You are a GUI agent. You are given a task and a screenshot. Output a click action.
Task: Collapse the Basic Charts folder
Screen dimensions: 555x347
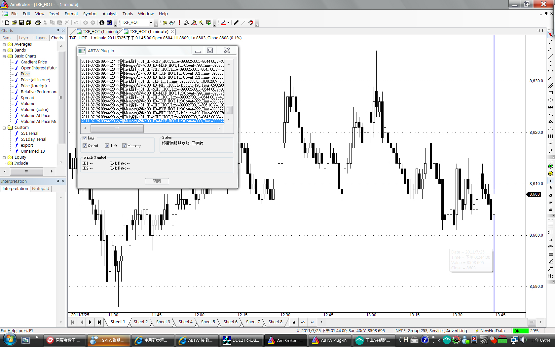pyautogui.click(x=4, y=56)
